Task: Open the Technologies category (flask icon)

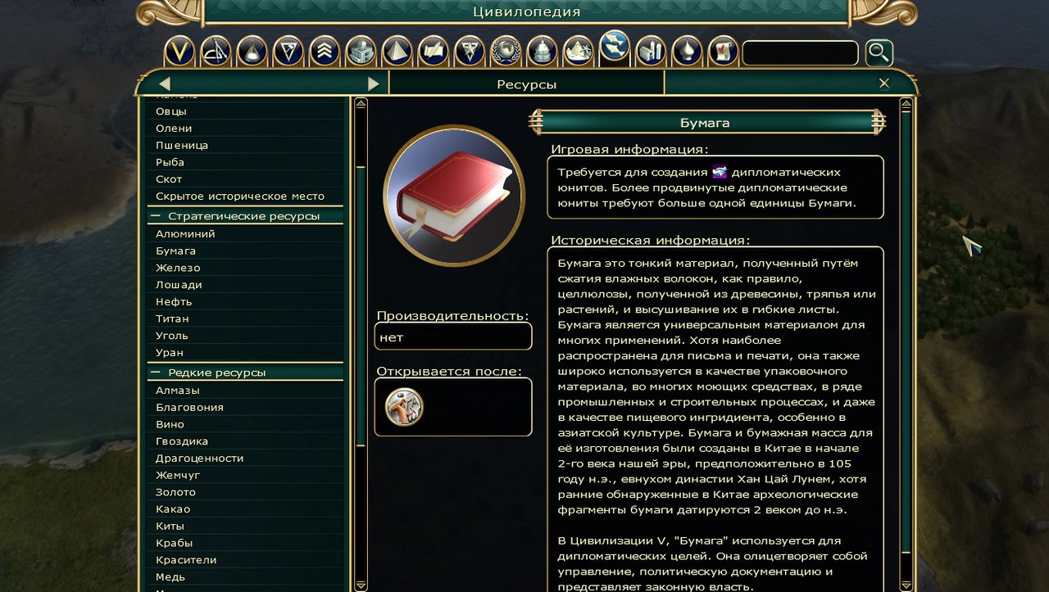Action: click(252, 52)
